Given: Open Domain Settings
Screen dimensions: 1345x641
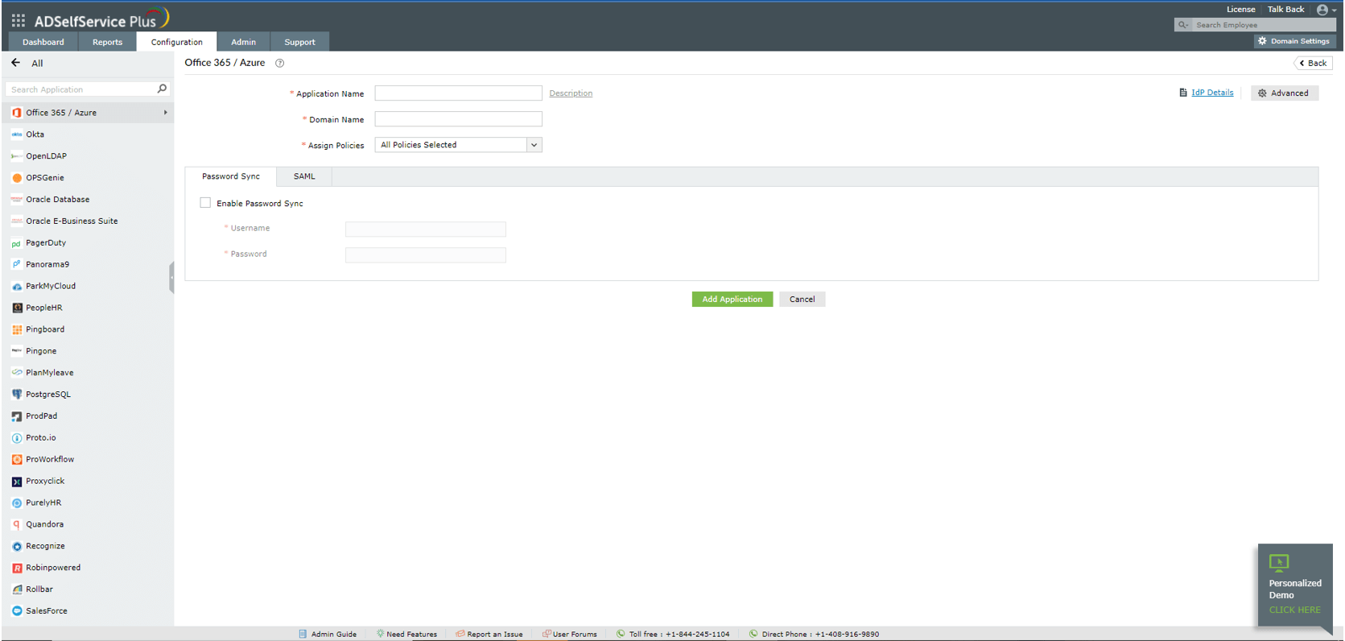Looking at the screenshot, I should (x=1294, y=41).
